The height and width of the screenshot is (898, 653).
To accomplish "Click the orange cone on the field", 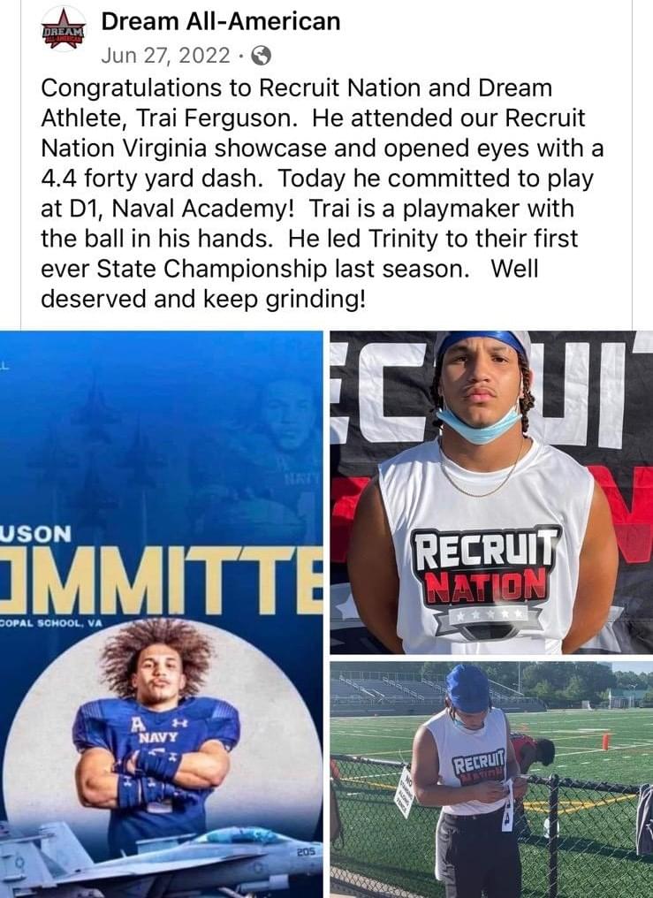I will coord(605,741).
